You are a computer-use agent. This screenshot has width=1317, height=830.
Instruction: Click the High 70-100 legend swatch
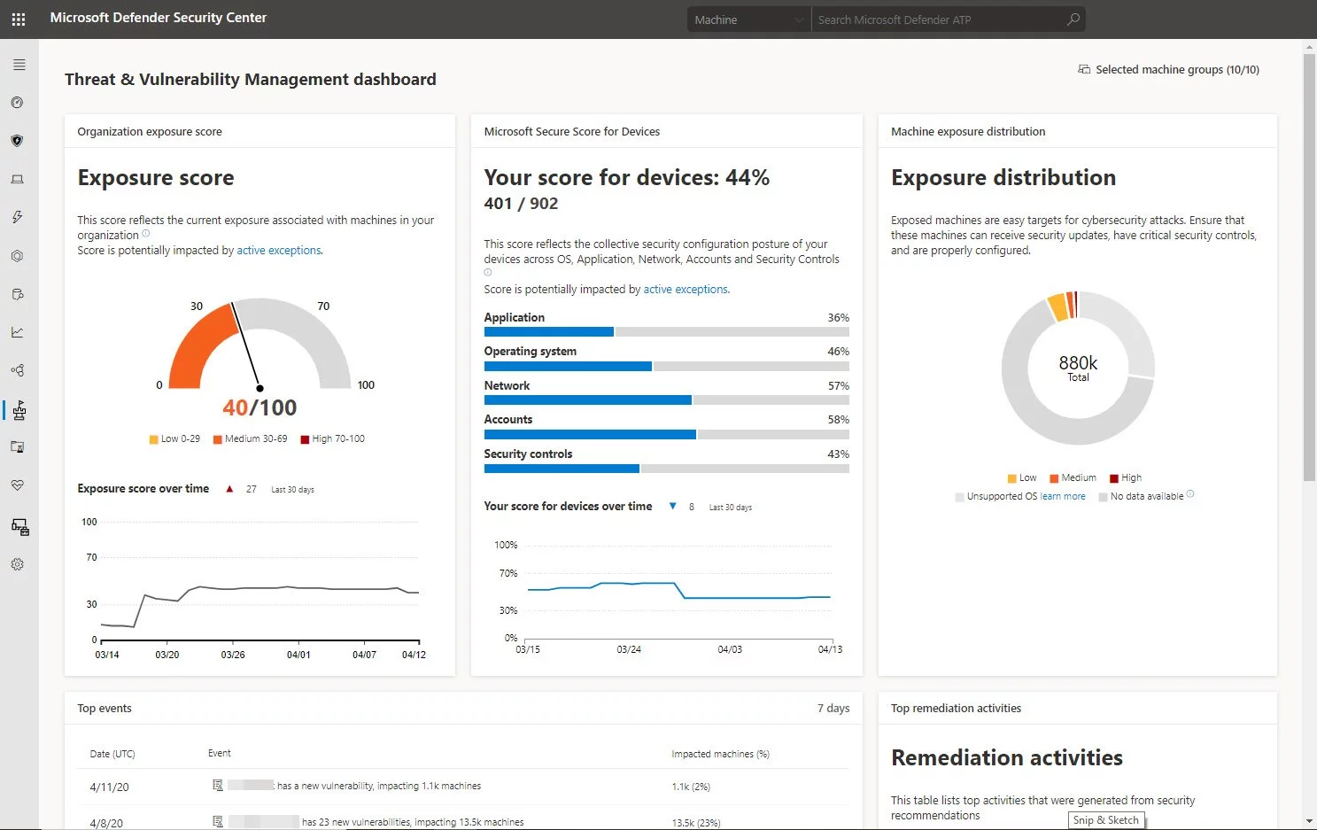pyautogui.click(x=305, y=439)
